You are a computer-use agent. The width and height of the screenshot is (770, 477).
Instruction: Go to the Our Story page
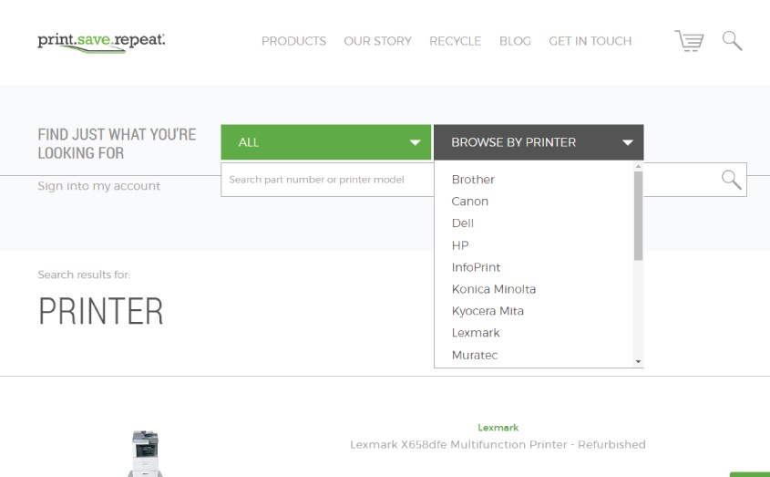click(x=377, y=41)
